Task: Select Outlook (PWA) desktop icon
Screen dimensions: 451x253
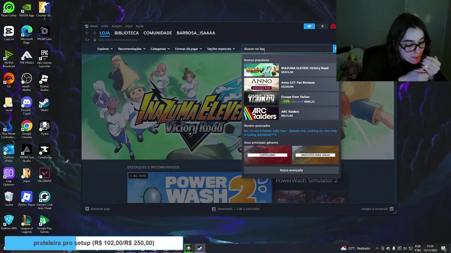Action: [x=9, y=153]
